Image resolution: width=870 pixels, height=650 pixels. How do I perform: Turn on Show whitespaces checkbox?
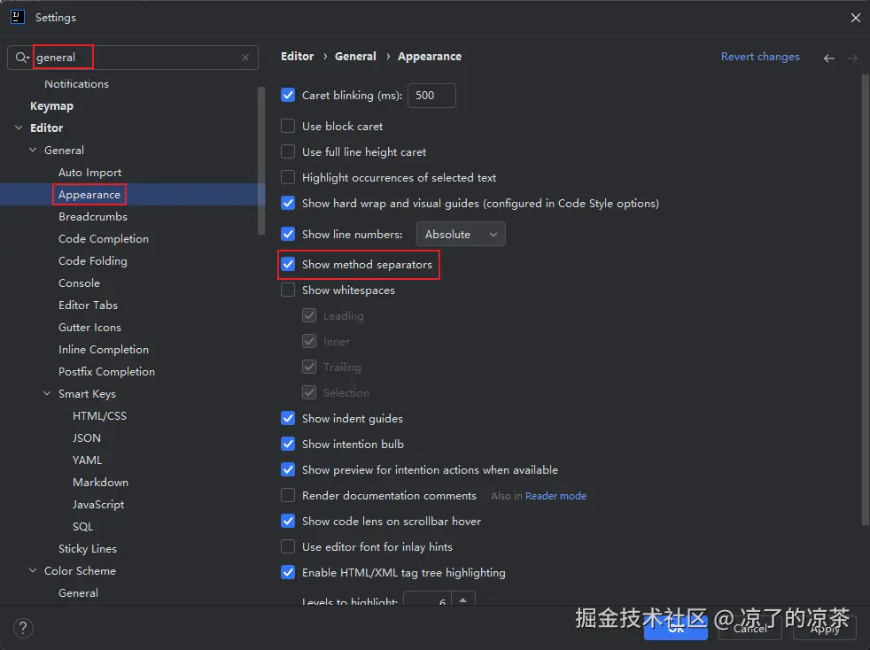pyautogui.click(x=288, y=290)
